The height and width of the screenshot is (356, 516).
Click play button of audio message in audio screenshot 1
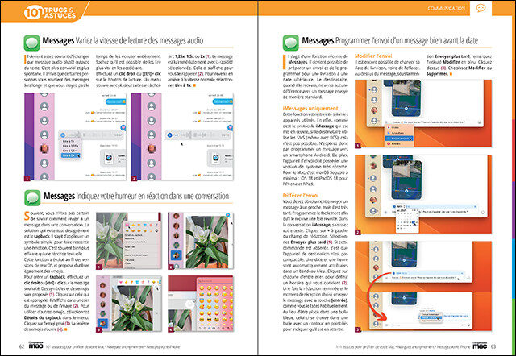63,135
